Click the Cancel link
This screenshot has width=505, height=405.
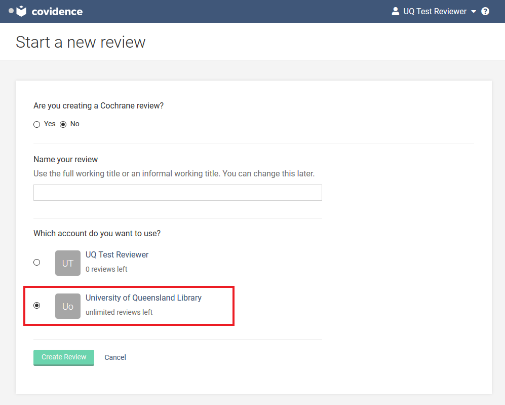pos(115,357)
